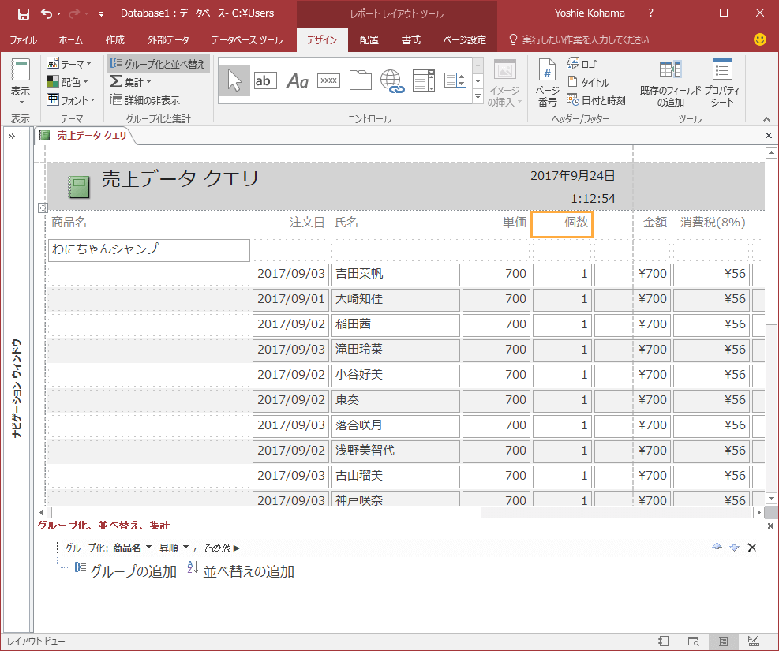Click the ページ番号 page numbers button
The height and width of the screenshot is (651, 779).
point(547,82)
